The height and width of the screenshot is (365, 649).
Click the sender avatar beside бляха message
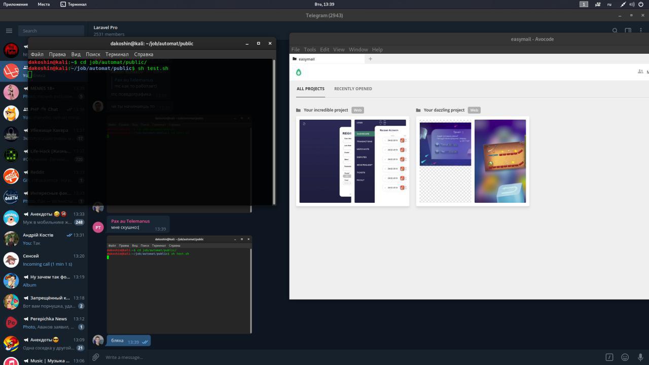pyautogui.click(x=98, y=341)
